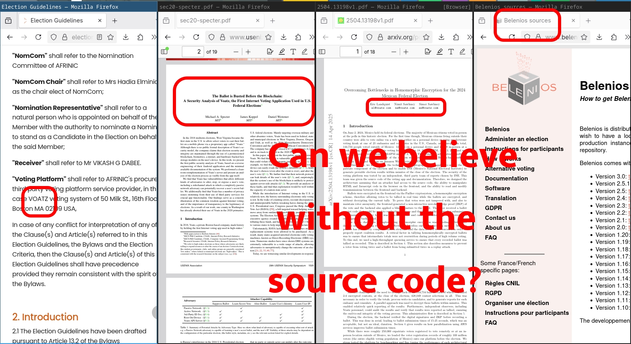Image resolution: width=631 pixels, height=344 pixels.
Task: Toggle the sidebar in 2504.13198v1.pdf viewer
Action: (322, 52)
